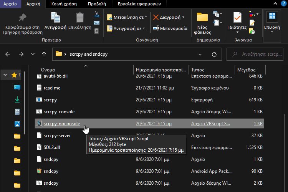Viewport: 288px width, 192px height.
Task: Collapse the ribbon with the chevron
Action: point(275,4)
